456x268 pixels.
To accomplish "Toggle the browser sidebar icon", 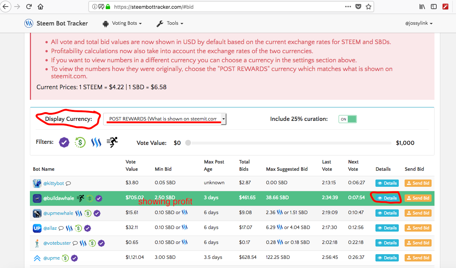I will tap(434, 7).
